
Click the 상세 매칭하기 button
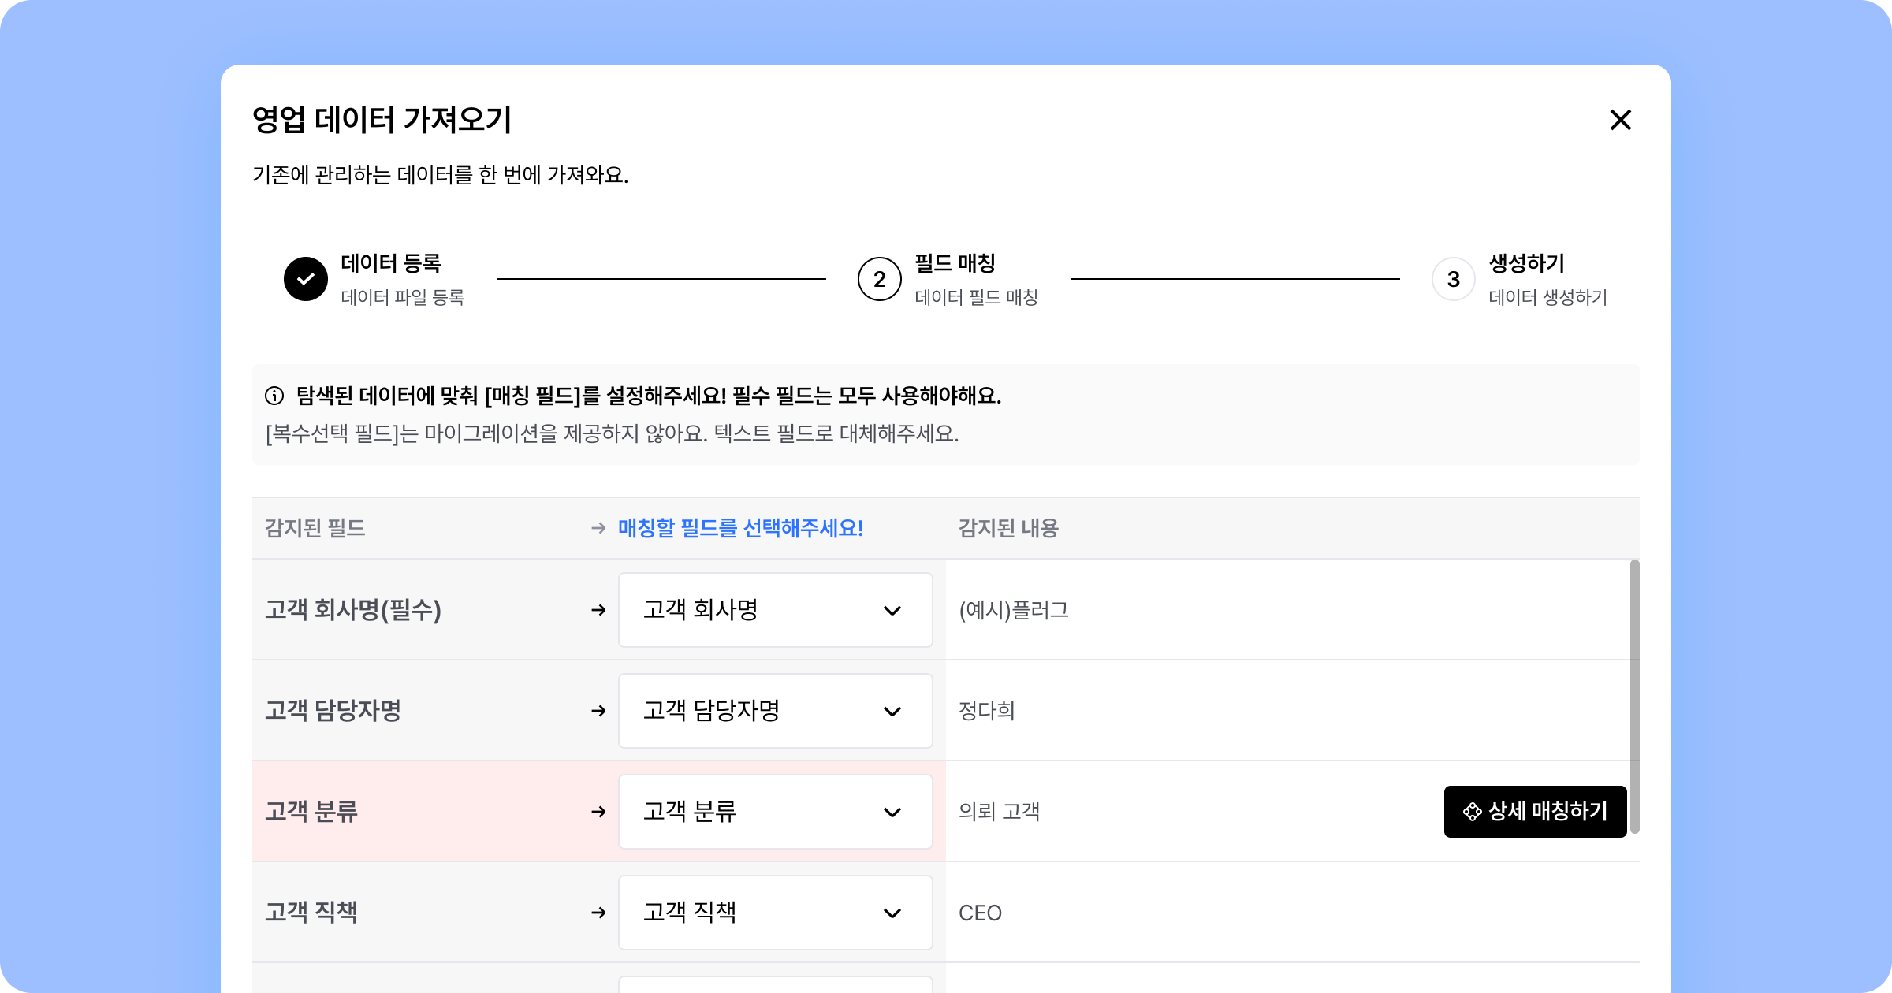(1535, 812)
